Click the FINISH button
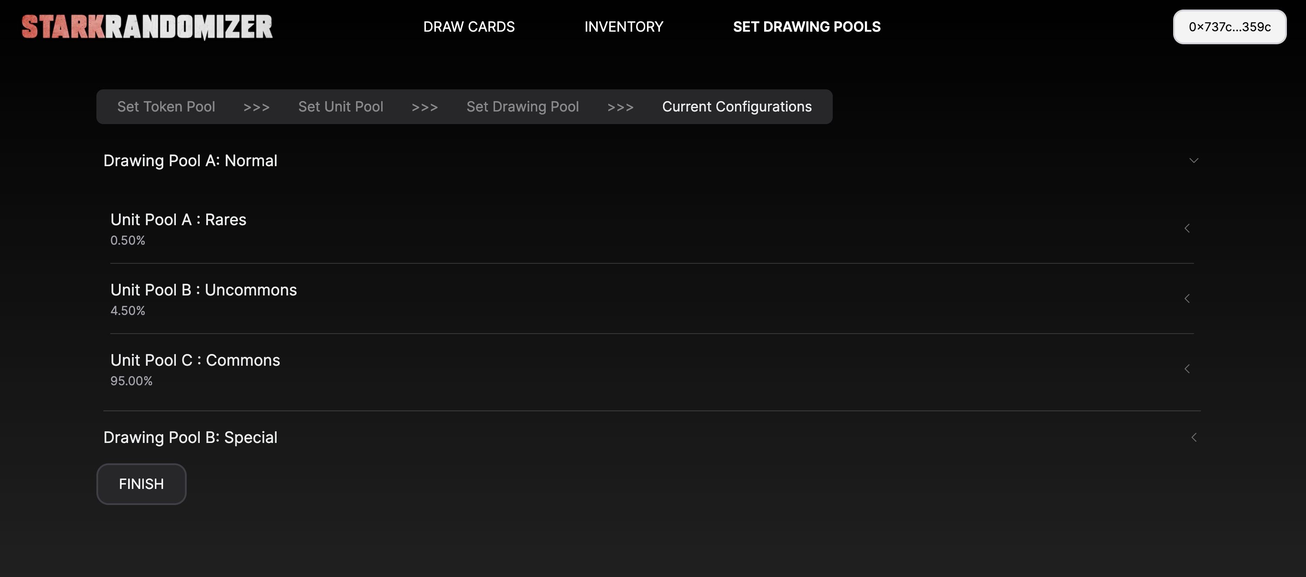The width and height of the screenshot is (1306, 577). (142, 484)
